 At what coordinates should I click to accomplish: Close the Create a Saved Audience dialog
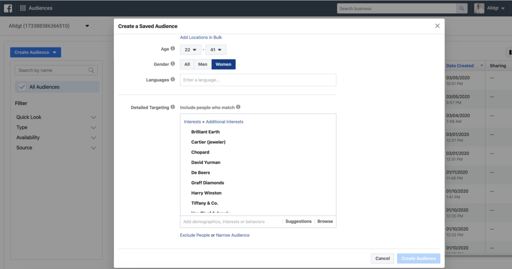(437, 26)
